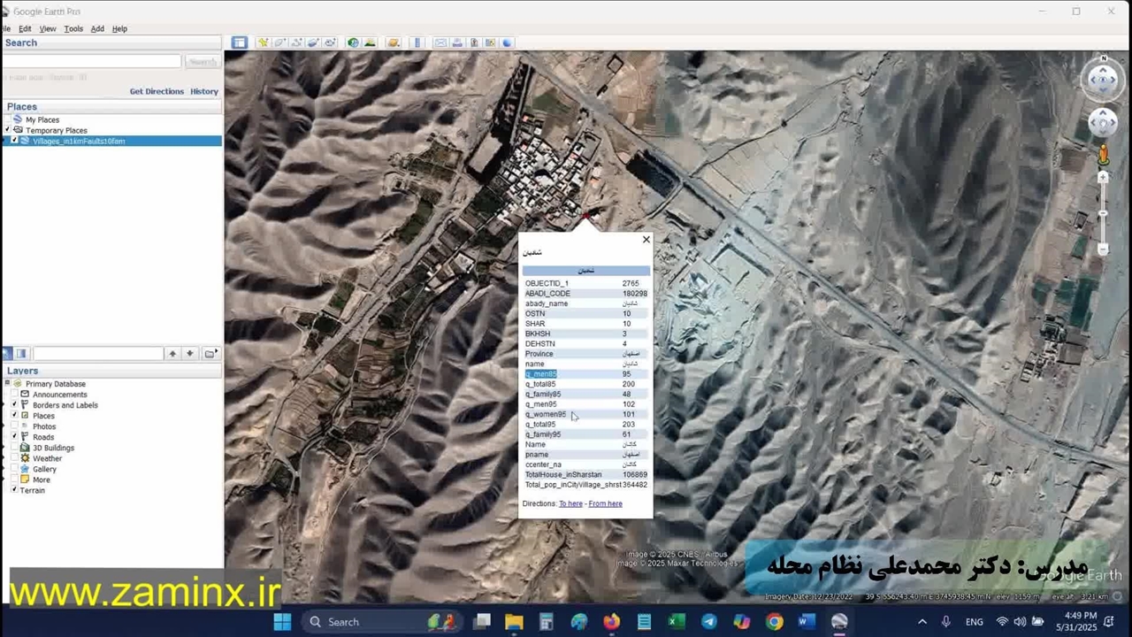Open the planet selector dropdown
The width and height of the screenshot is (1132, 637).
(x=394, y=42)
